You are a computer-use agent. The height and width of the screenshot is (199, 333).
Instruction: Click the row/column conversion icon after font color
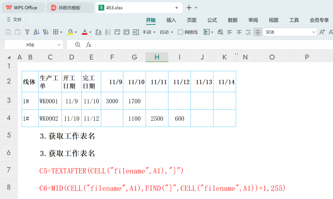[98, 32]
